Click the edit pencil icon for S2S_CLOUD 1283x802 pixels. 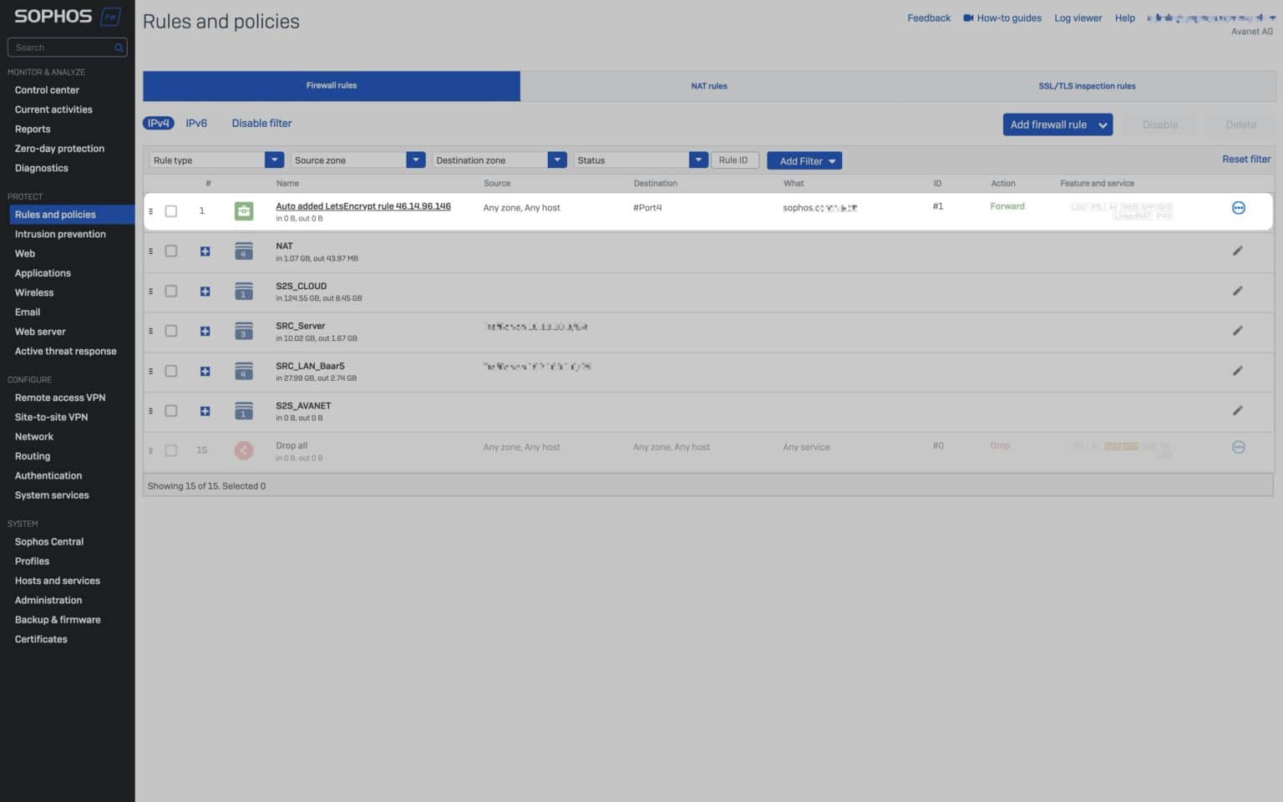(x=1237, y=291)
